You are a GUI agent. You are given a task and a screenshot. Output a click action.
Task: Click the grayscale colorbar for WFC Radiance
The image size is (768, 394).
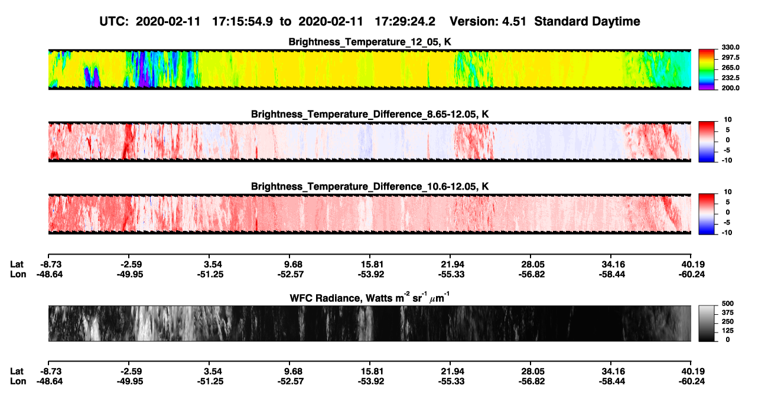coord(707,323)
